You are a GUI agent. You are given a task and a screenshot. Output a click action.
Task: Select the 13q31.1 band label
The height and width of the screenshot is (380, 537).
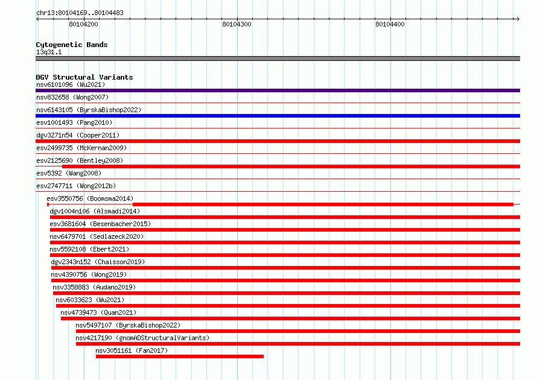tap(49, 52)
